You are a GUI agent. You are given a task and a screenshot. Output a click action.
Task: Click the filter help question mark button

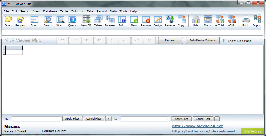108,119
